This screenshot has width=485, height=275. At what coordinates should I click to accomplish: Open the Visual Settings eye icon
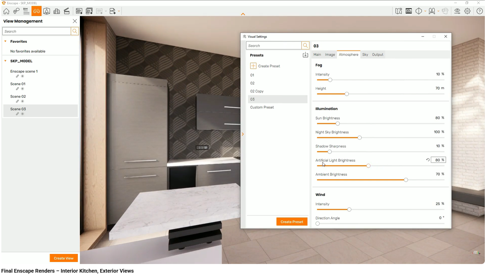tap(457, 11)
